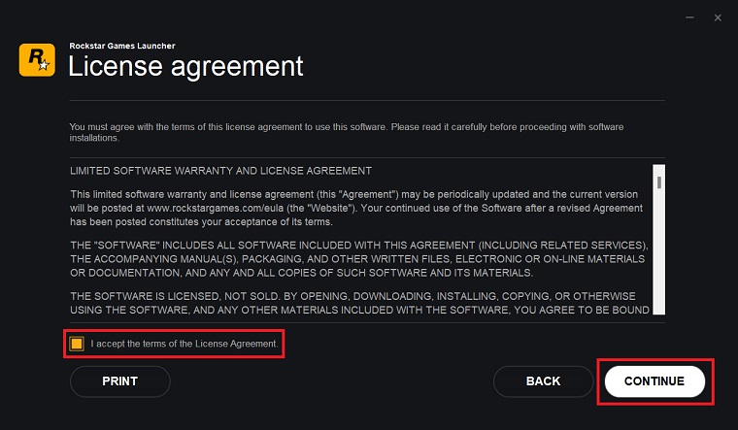Click the 'License agreement' page heading
The width and height of the screenshot is (738, 430).
185,66
